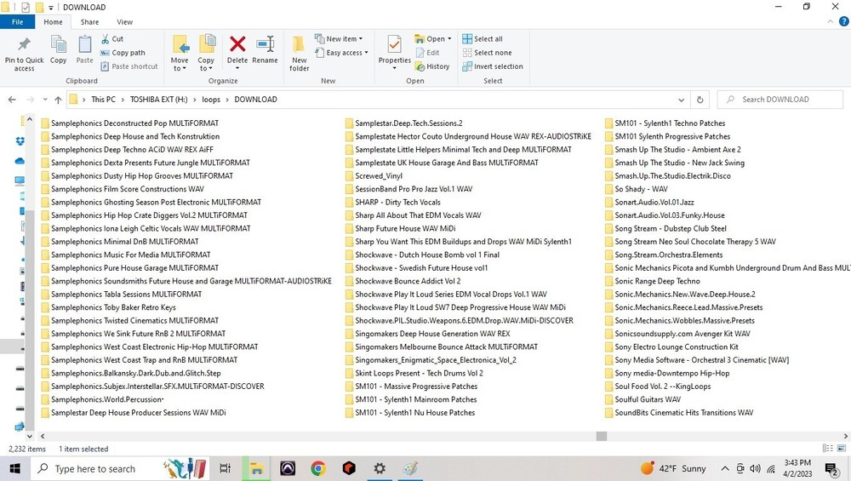Open the Windows Start menu
Screen dimensions: 851x481
pos(14,468)
